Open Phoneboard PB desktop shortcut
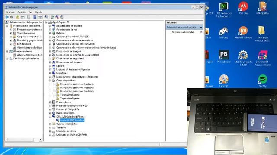Screen dimensions: 277x155 (224, 56)
